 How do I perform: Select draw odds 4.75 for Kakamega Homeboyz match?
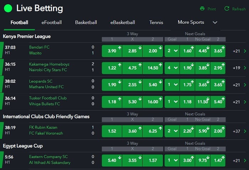[x=132, y=68]
